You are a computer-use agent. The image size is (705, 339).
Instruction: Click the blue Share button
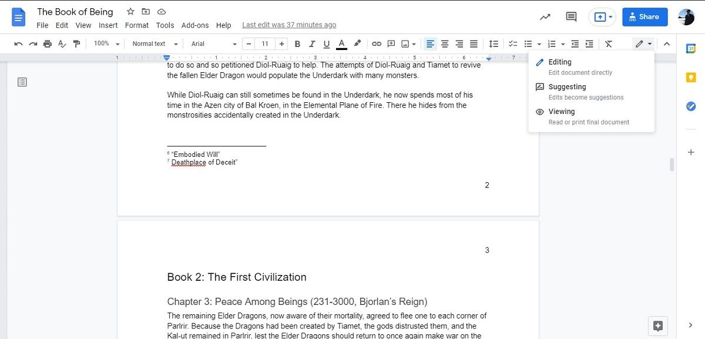[x=644, y=17]
